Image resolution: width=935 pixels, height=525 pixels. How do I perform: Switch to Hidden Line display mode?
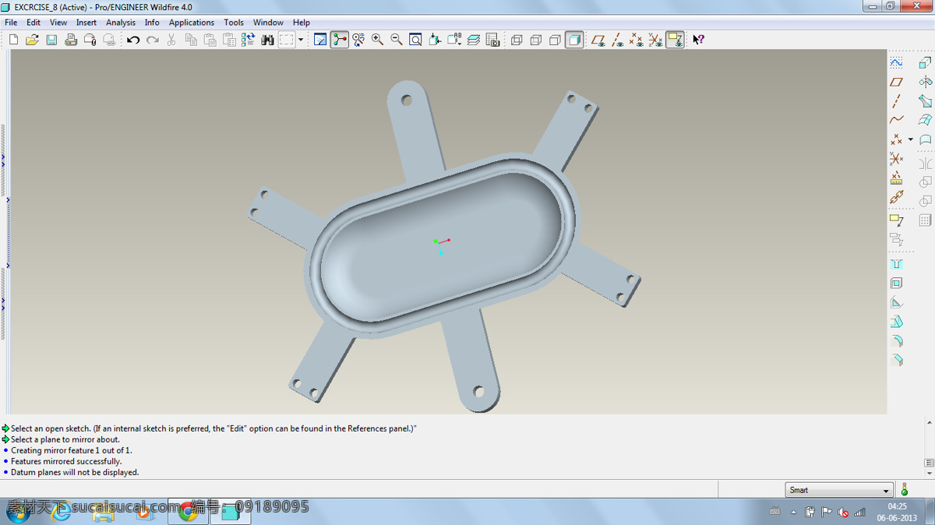(536, 40)
